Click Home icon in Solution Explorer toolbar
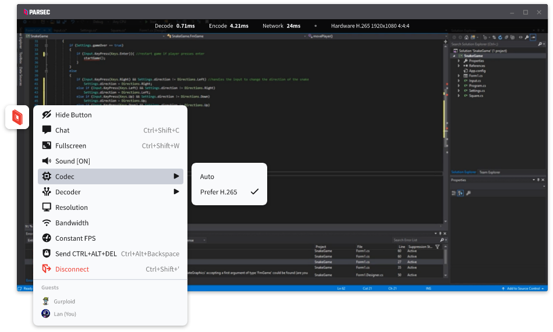The image size is (553, 332). (466, 37)
